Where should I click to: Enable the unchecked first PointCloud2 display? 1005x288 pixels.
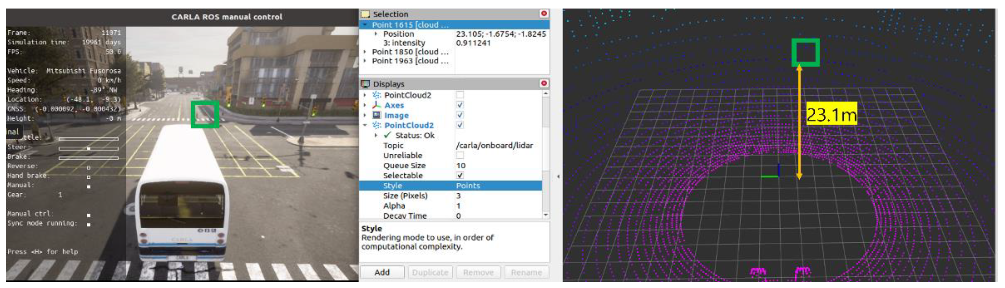tap(460, 95)
